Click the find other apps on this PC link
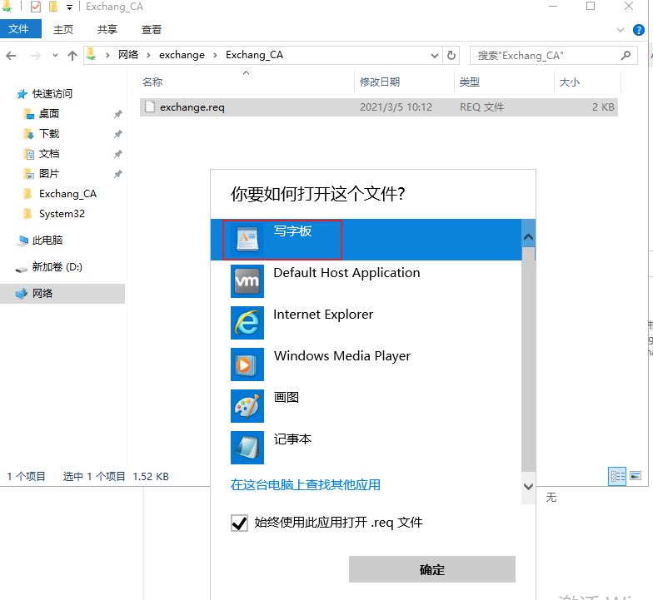653x600 pixels. (306, 484)
